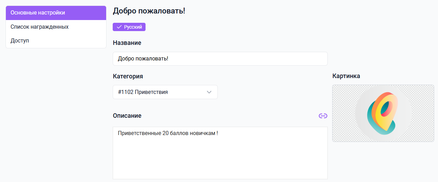This screenshot has height=182, width=438.
Task: Click the Описание section label
Action: point(127,116)
